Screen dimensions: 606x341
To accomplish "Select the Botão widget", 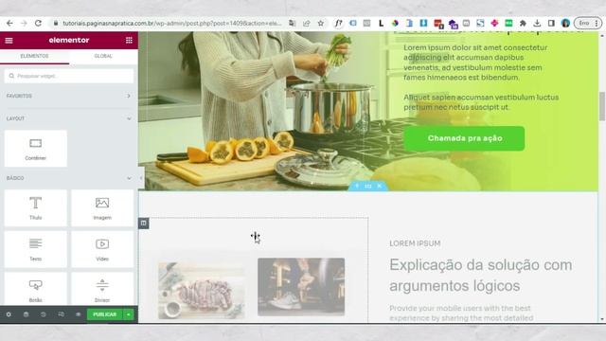I will pos(36,289).
